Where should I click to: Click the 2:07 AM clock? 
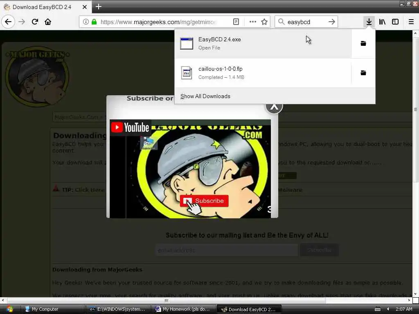[404, 309]
